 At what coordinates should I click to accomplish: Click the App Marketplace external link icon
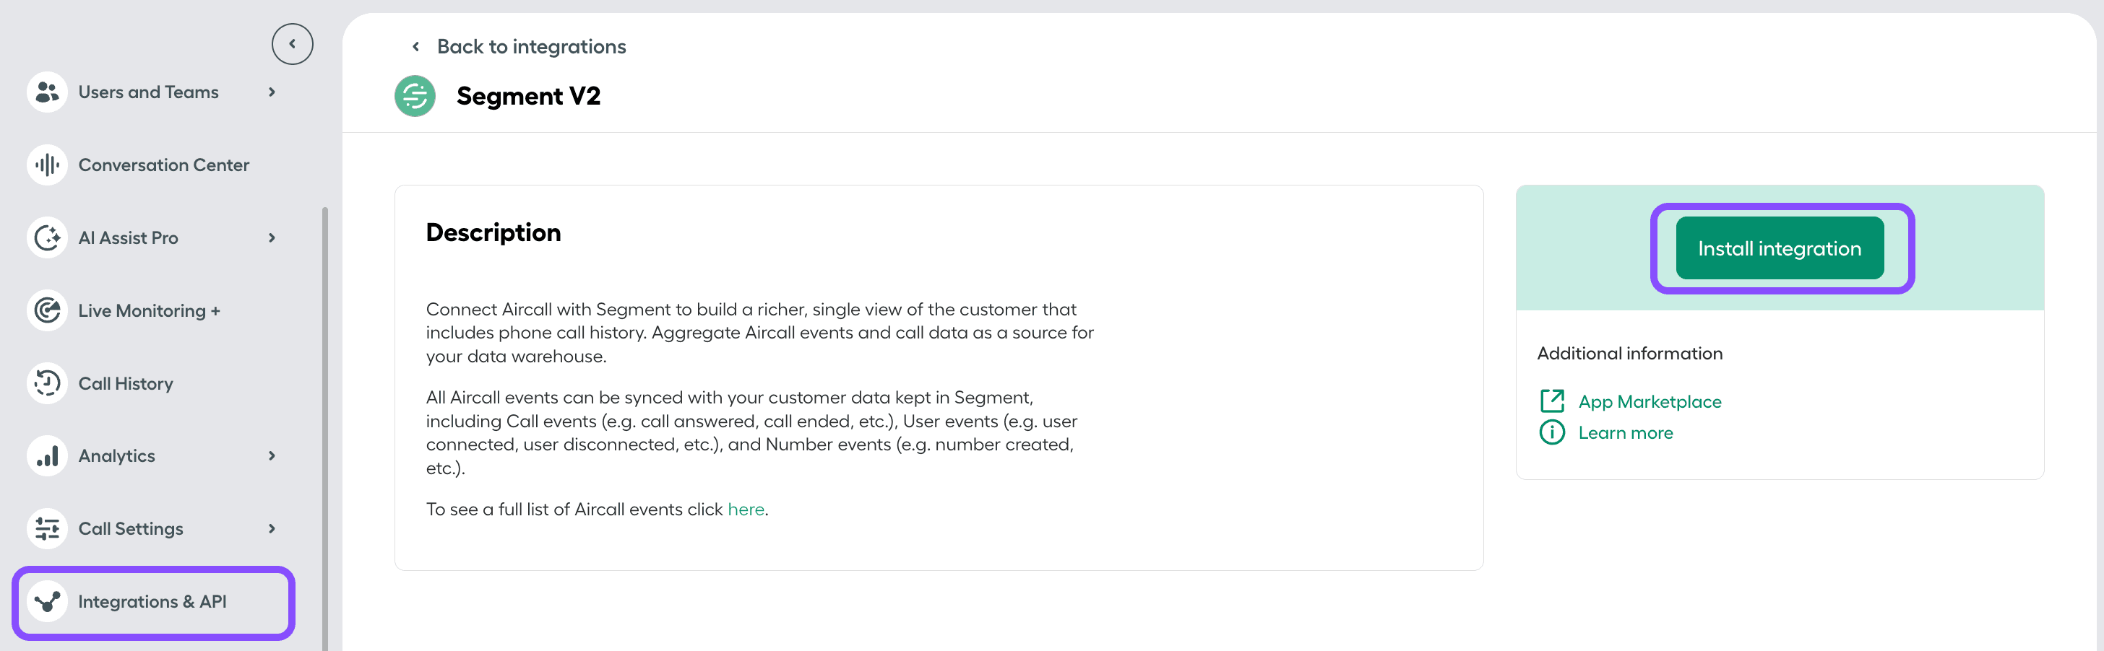1551,401
